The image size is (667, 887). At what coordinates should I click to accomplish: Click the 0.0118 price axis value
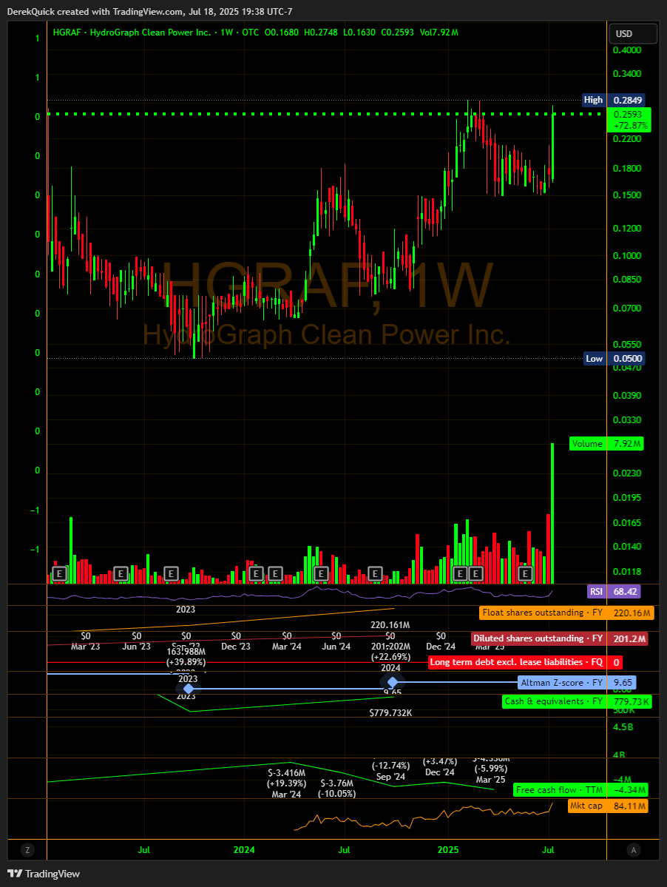(627, 572)
